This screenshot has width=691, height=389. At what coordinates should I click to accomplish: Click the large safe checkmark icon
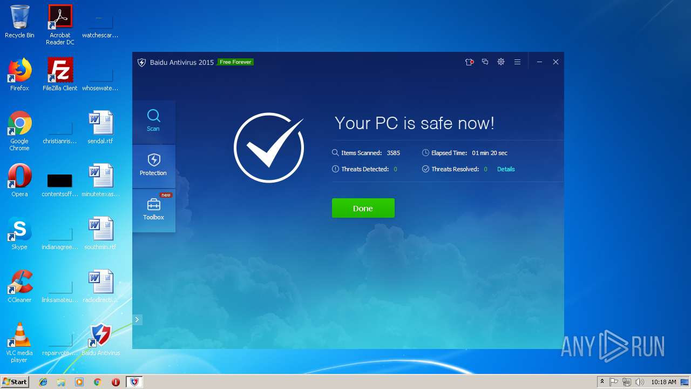(269, 147)
